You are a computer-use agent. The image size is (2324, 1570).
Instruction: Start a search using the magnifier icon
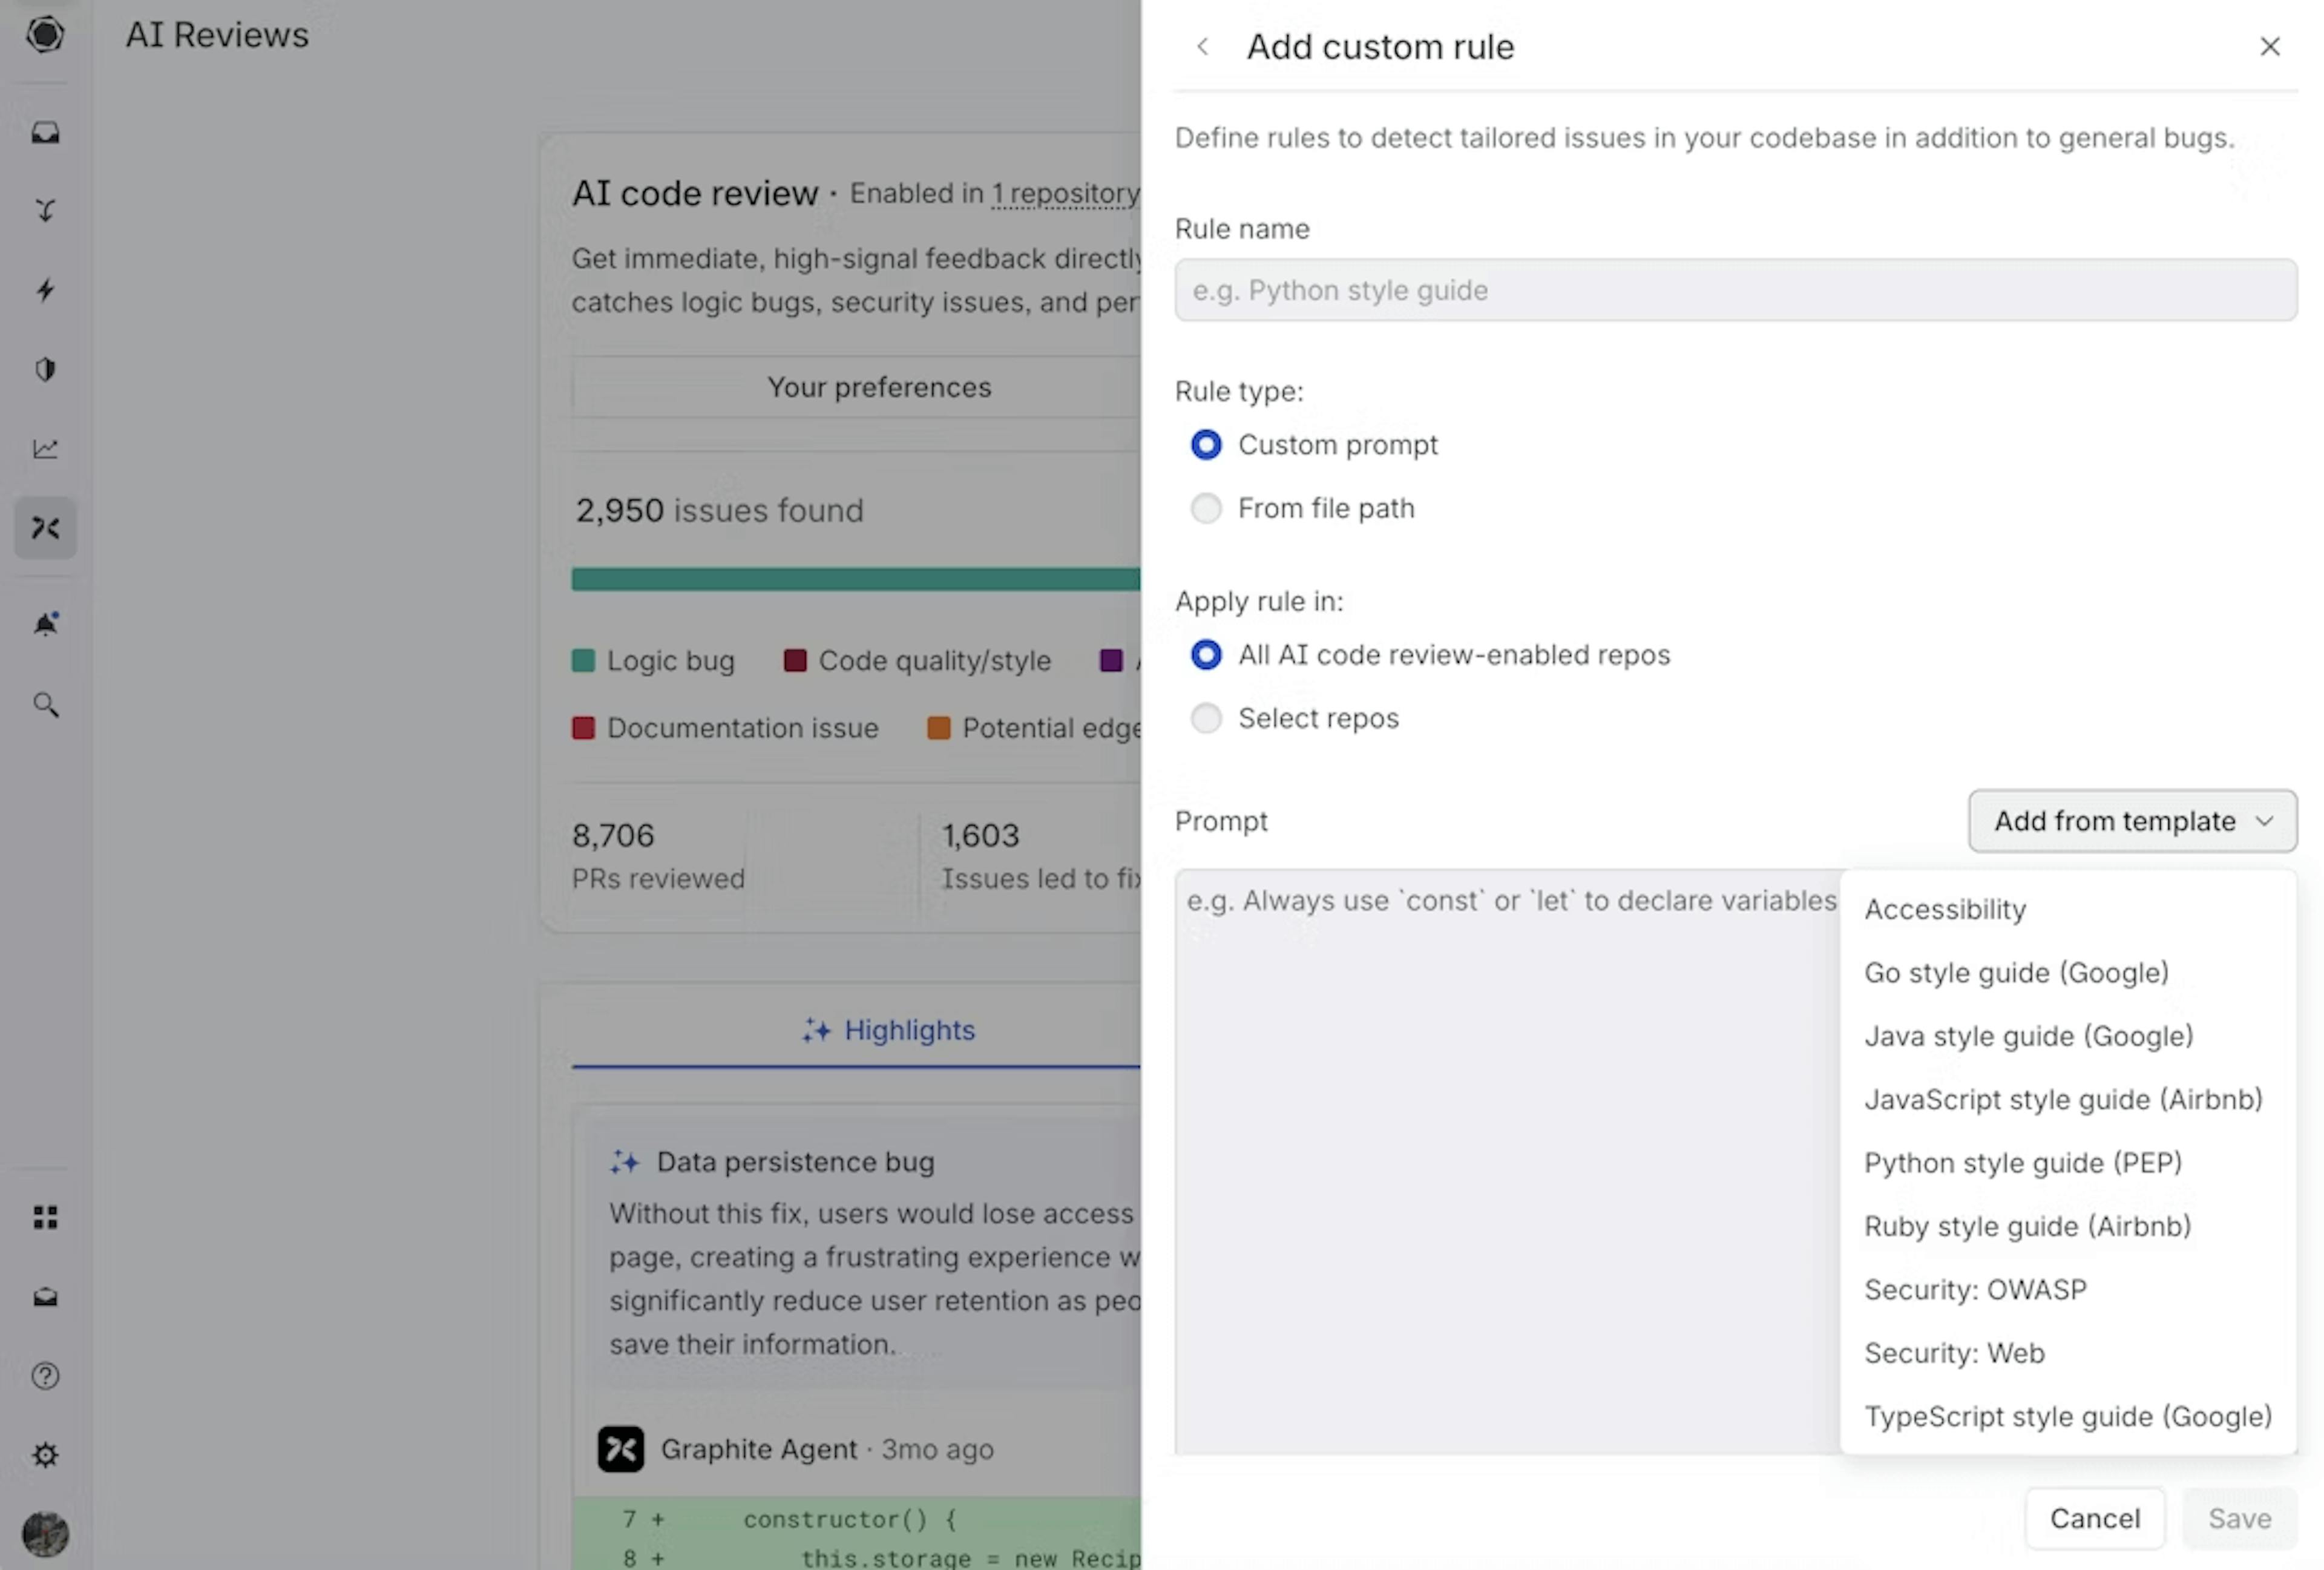coord(45,705)
